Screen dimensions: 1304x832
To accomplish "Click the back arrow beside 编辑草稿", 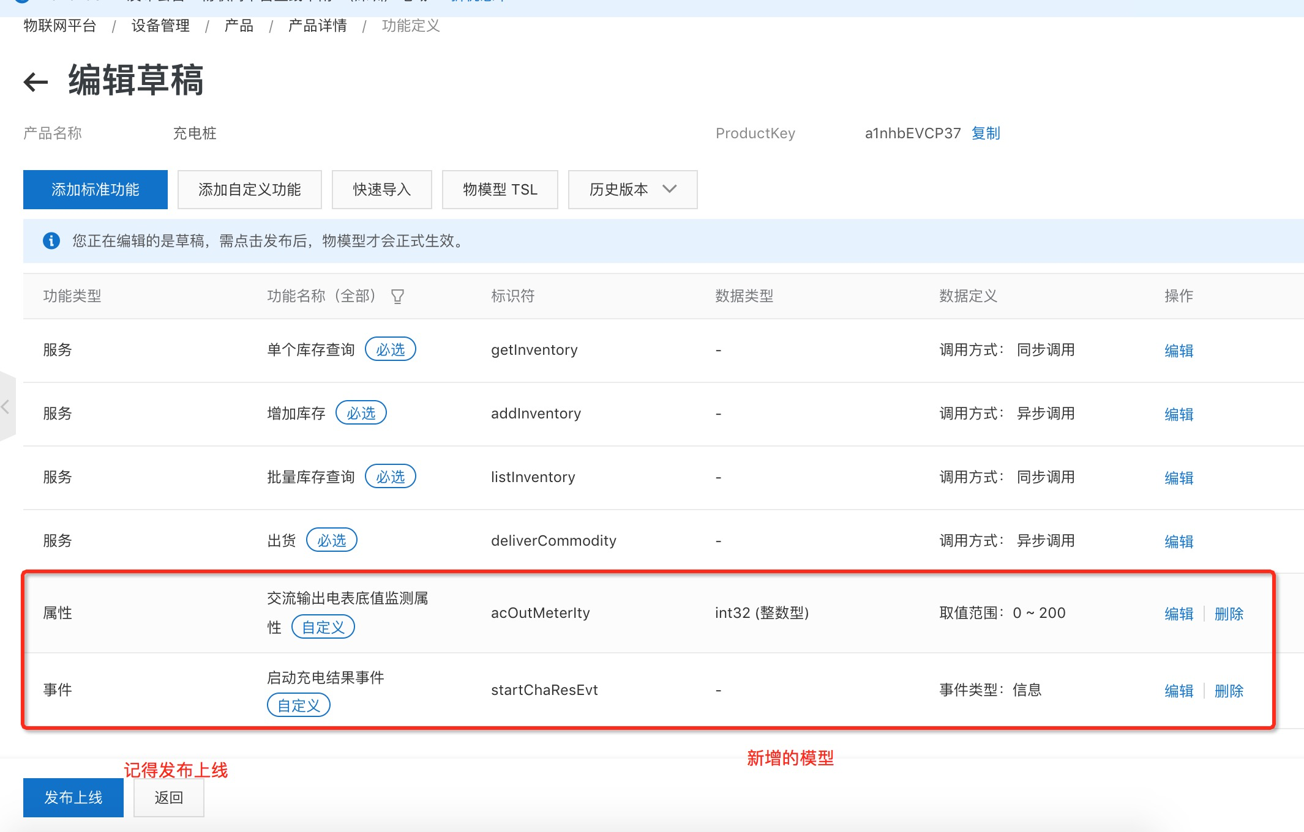I will [x=36, y=82].
